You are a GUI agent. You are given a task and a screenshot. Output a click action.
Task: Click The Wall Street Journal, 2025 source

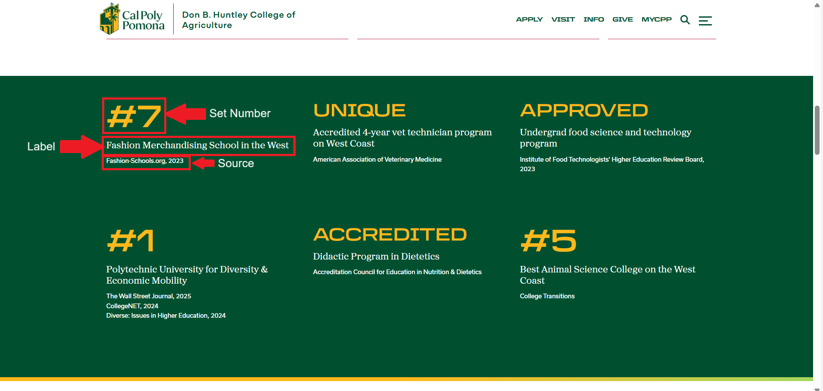pyautogui.click(x=149, y=296)
